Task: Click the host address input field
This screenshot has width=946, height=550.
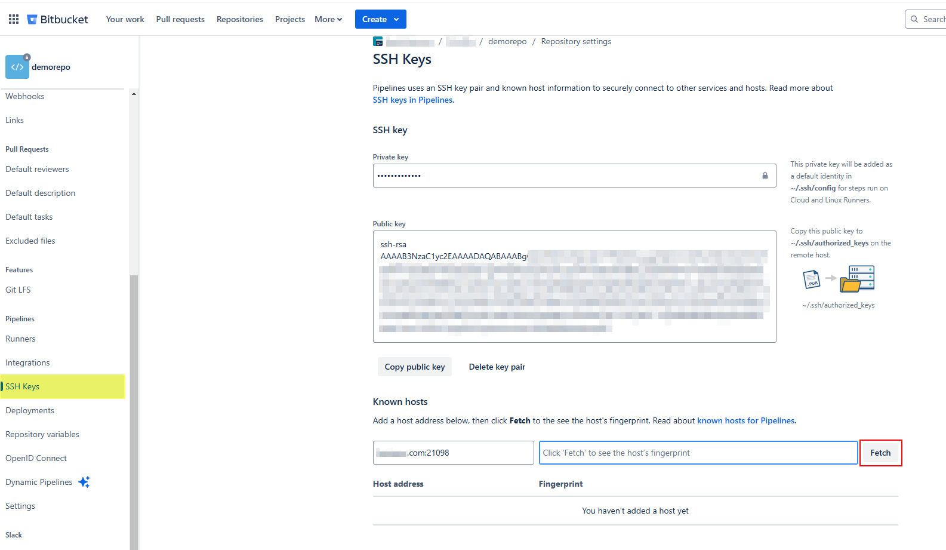Action: coord(454,453)
